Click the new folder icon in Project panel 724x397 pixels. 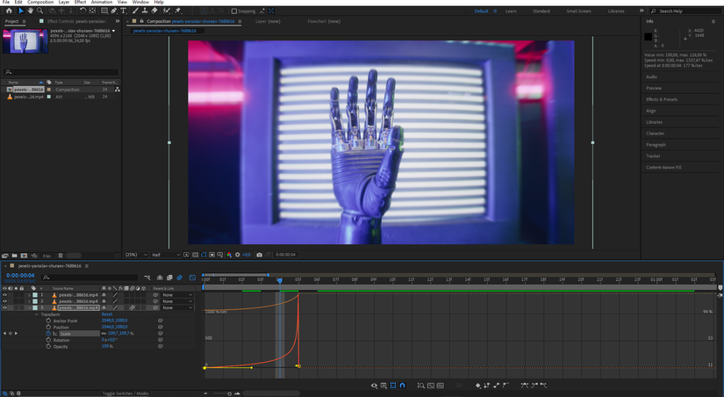tap(15, 256)
